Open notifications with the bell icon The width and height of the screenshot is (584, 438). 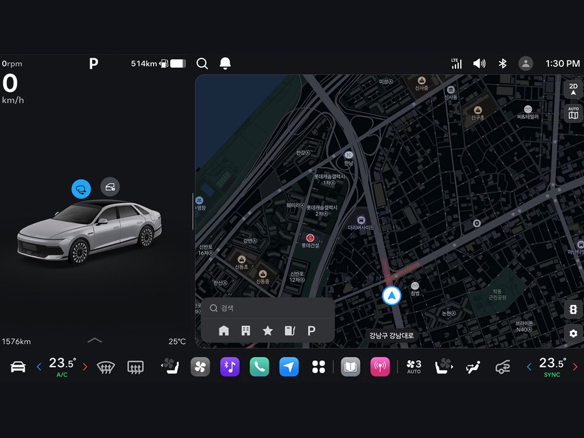225,64
